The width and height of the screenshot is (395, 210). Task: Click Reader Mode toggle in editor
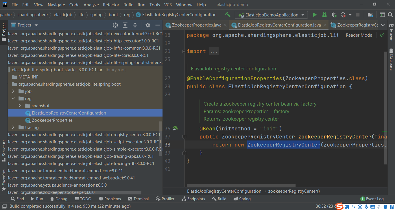point(359,35)
